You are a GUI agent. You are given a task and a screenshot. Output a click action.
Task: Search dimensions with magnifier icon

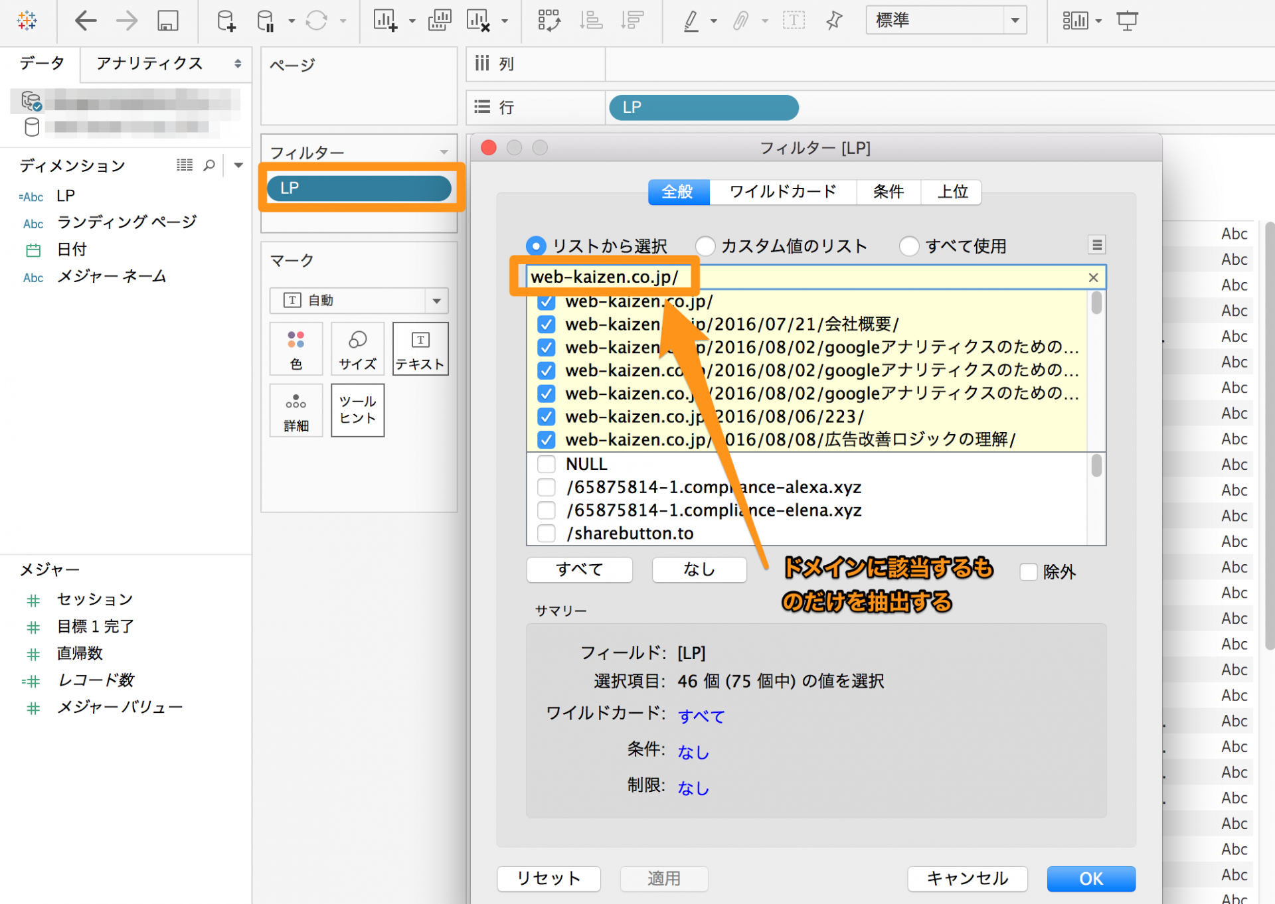(209, 165)
